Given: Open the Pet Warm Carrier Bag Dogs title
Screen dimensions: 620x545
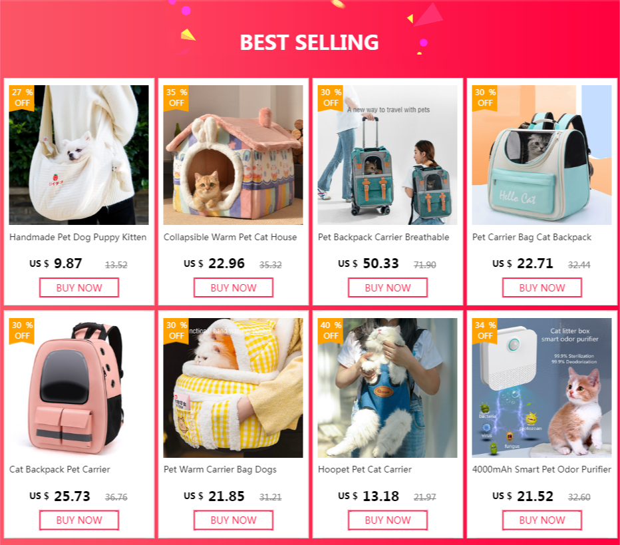Looking at the screenshot, I should pyautogui.click(x=220, y=469).
